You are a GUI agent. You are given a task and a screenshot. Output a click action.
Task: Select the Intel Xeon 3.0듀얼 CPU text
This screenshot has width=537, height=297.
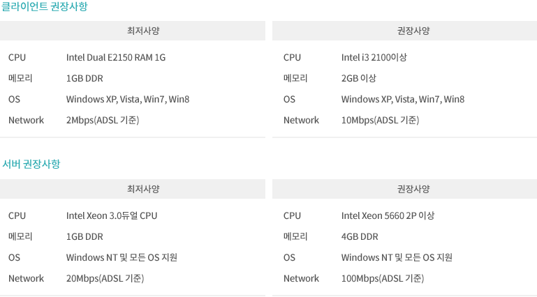(112, 215)
